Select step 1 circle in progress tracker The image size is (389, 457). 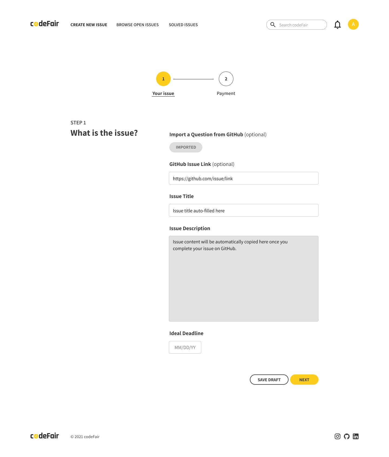(163, 79)
